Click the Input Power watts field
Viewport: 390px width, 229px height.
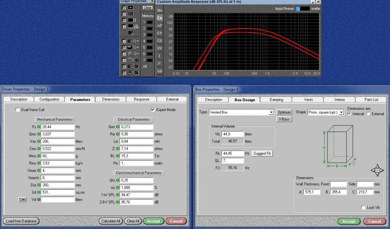coord(303,8)
